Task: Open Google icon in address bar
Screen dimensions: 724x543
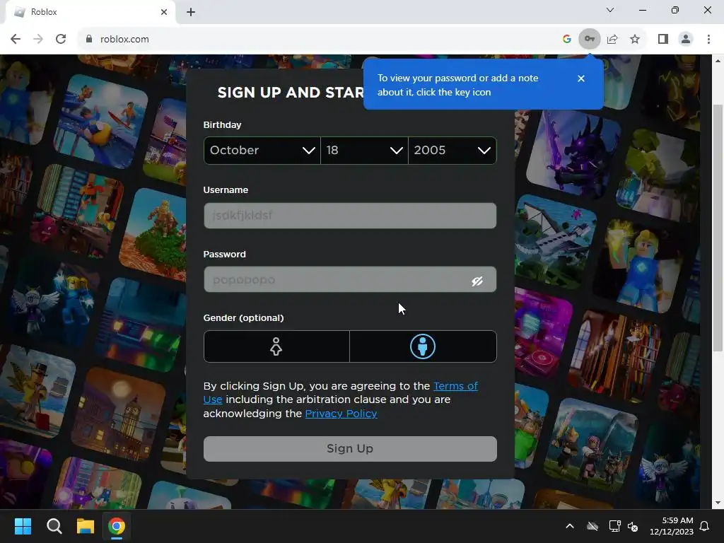Action: (x=567, y=40)
